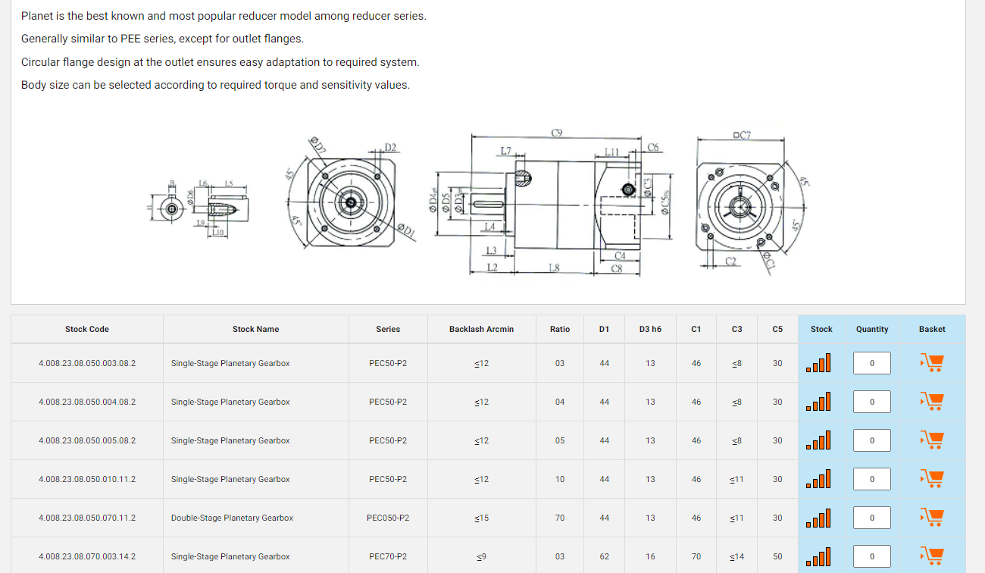Image resolution: width=985 pixels, height=573 pixels.
Task: Add stock 4.008.23.08.070.003.14.2 to basket
Action: [932, 556]
